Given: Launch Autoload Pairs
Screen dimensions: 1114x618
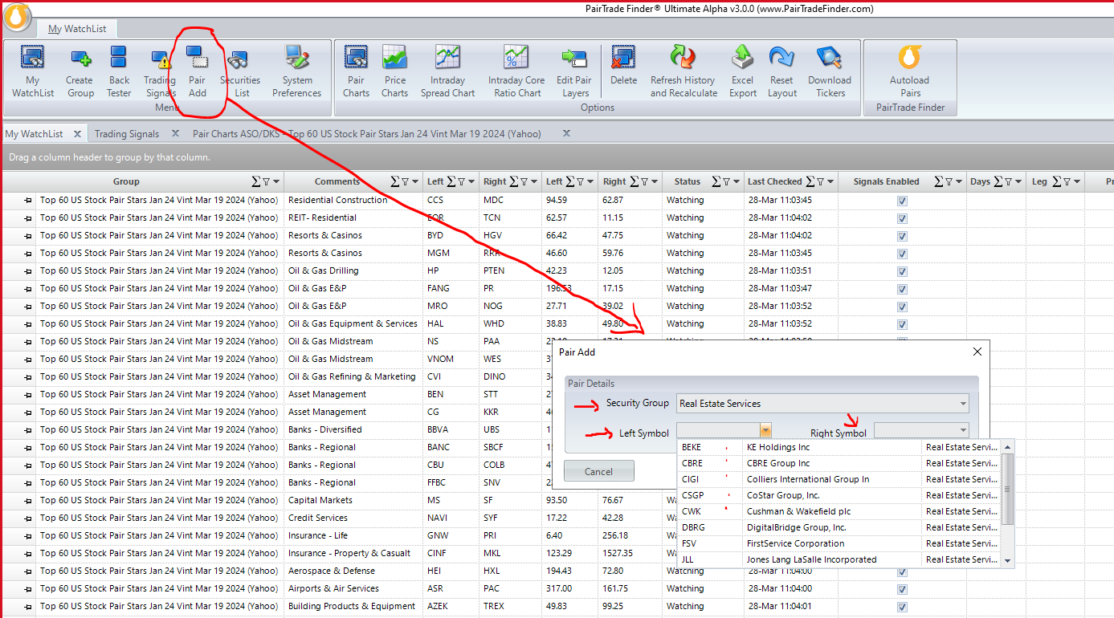Looking at the screenshot, I should (909, 71).
